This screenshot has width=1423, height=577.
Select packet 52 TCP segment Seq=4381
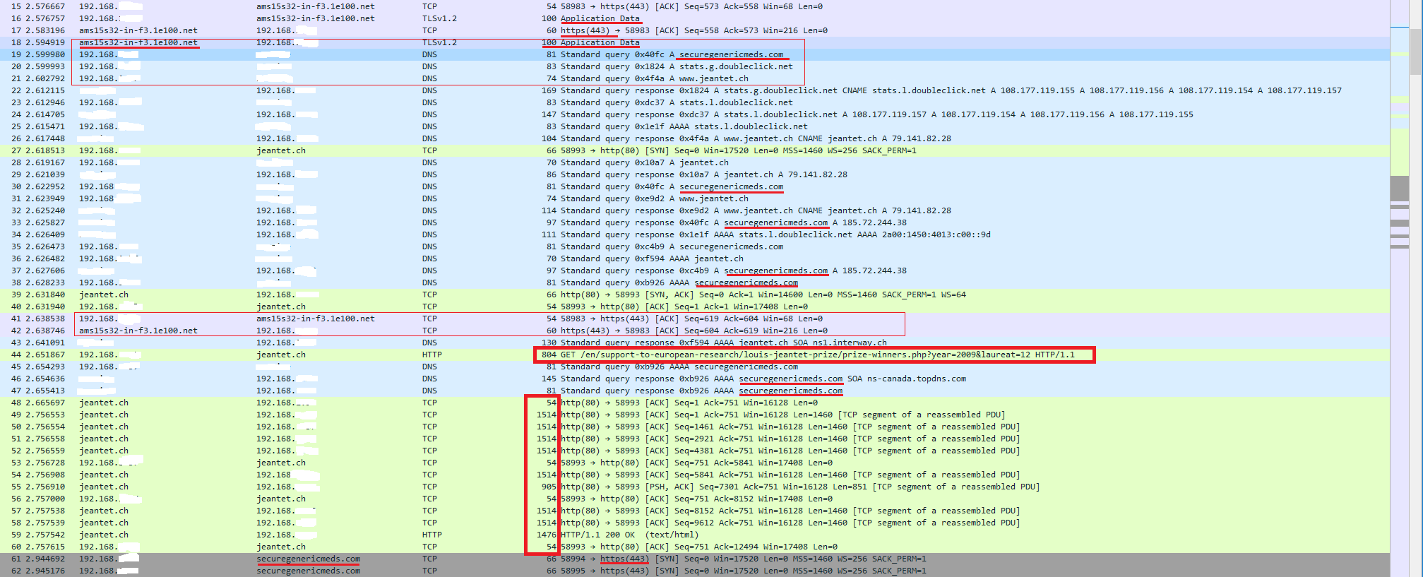695,451
